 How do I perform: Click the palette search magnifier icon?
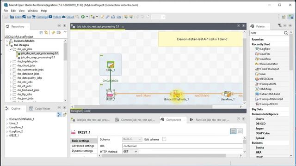(286, 33)
